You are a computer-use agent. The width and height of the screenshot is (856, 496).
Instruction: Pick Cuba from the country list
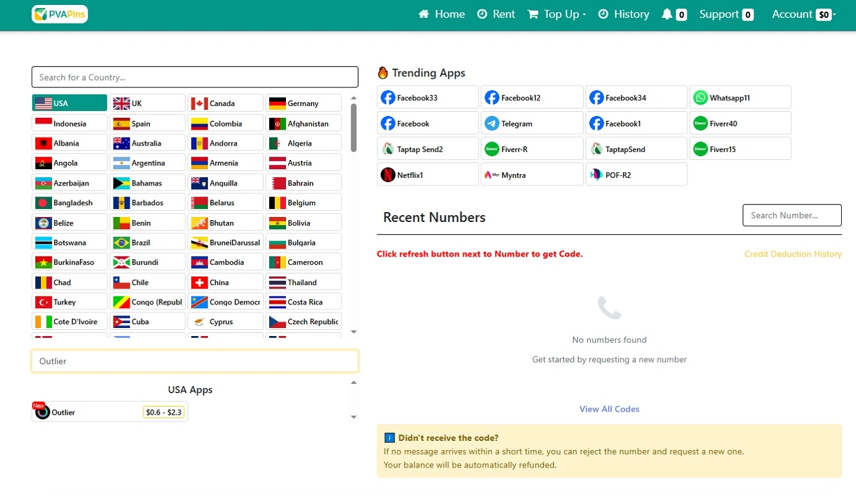148,321
